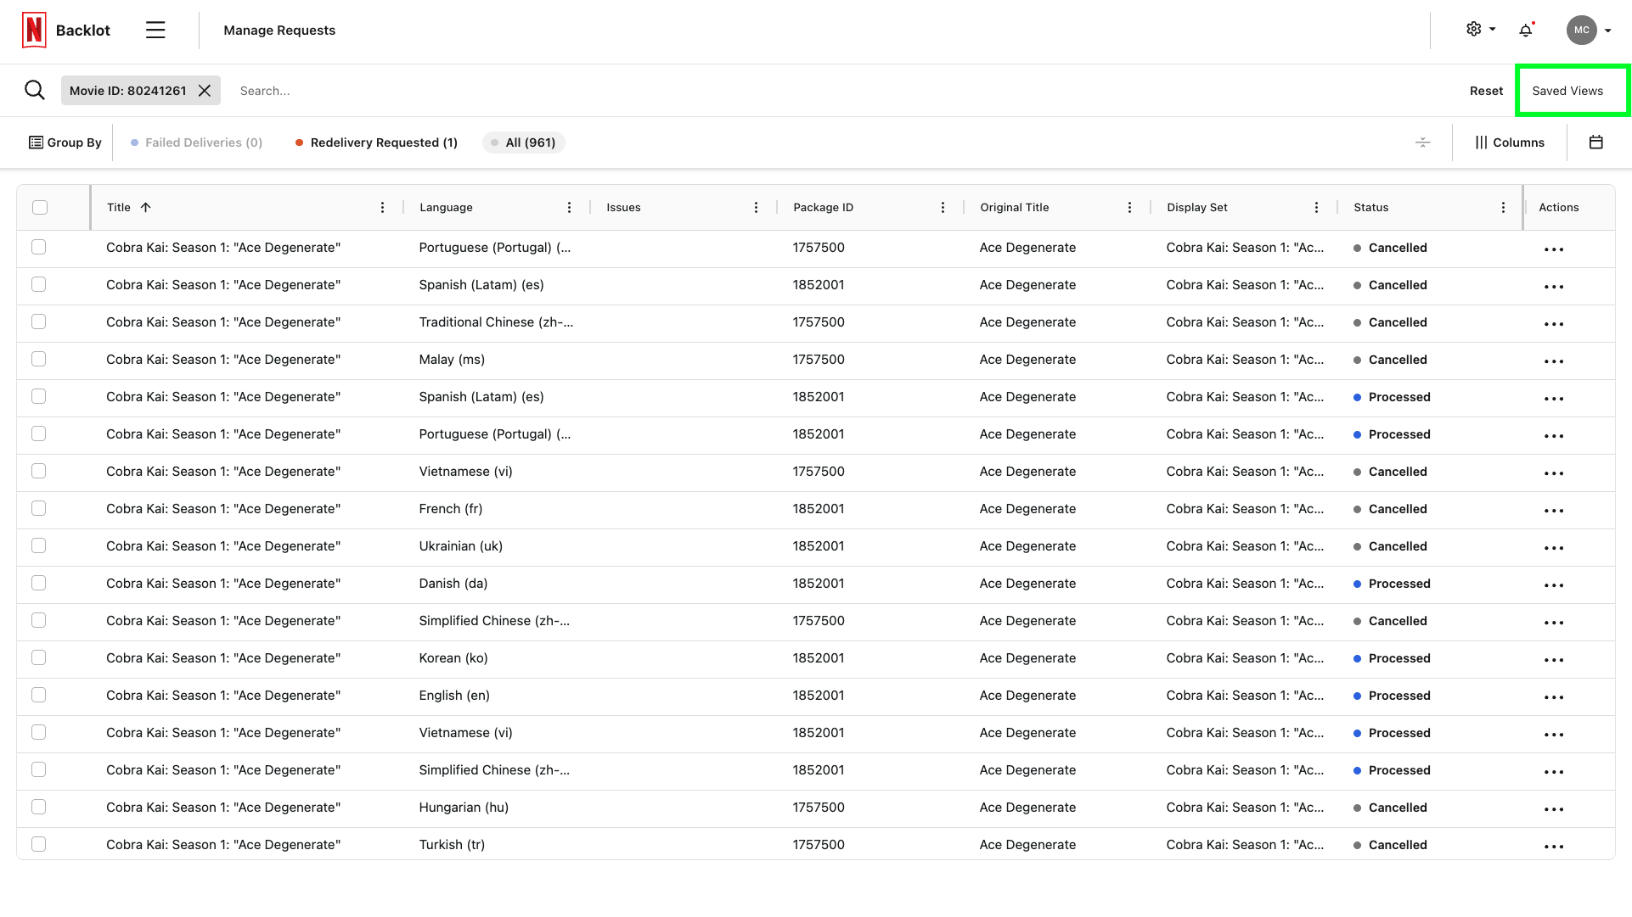Screen dimensions: 1632x917
Task: Open the Saved Views dropdown
Action: coord(1567,90)
